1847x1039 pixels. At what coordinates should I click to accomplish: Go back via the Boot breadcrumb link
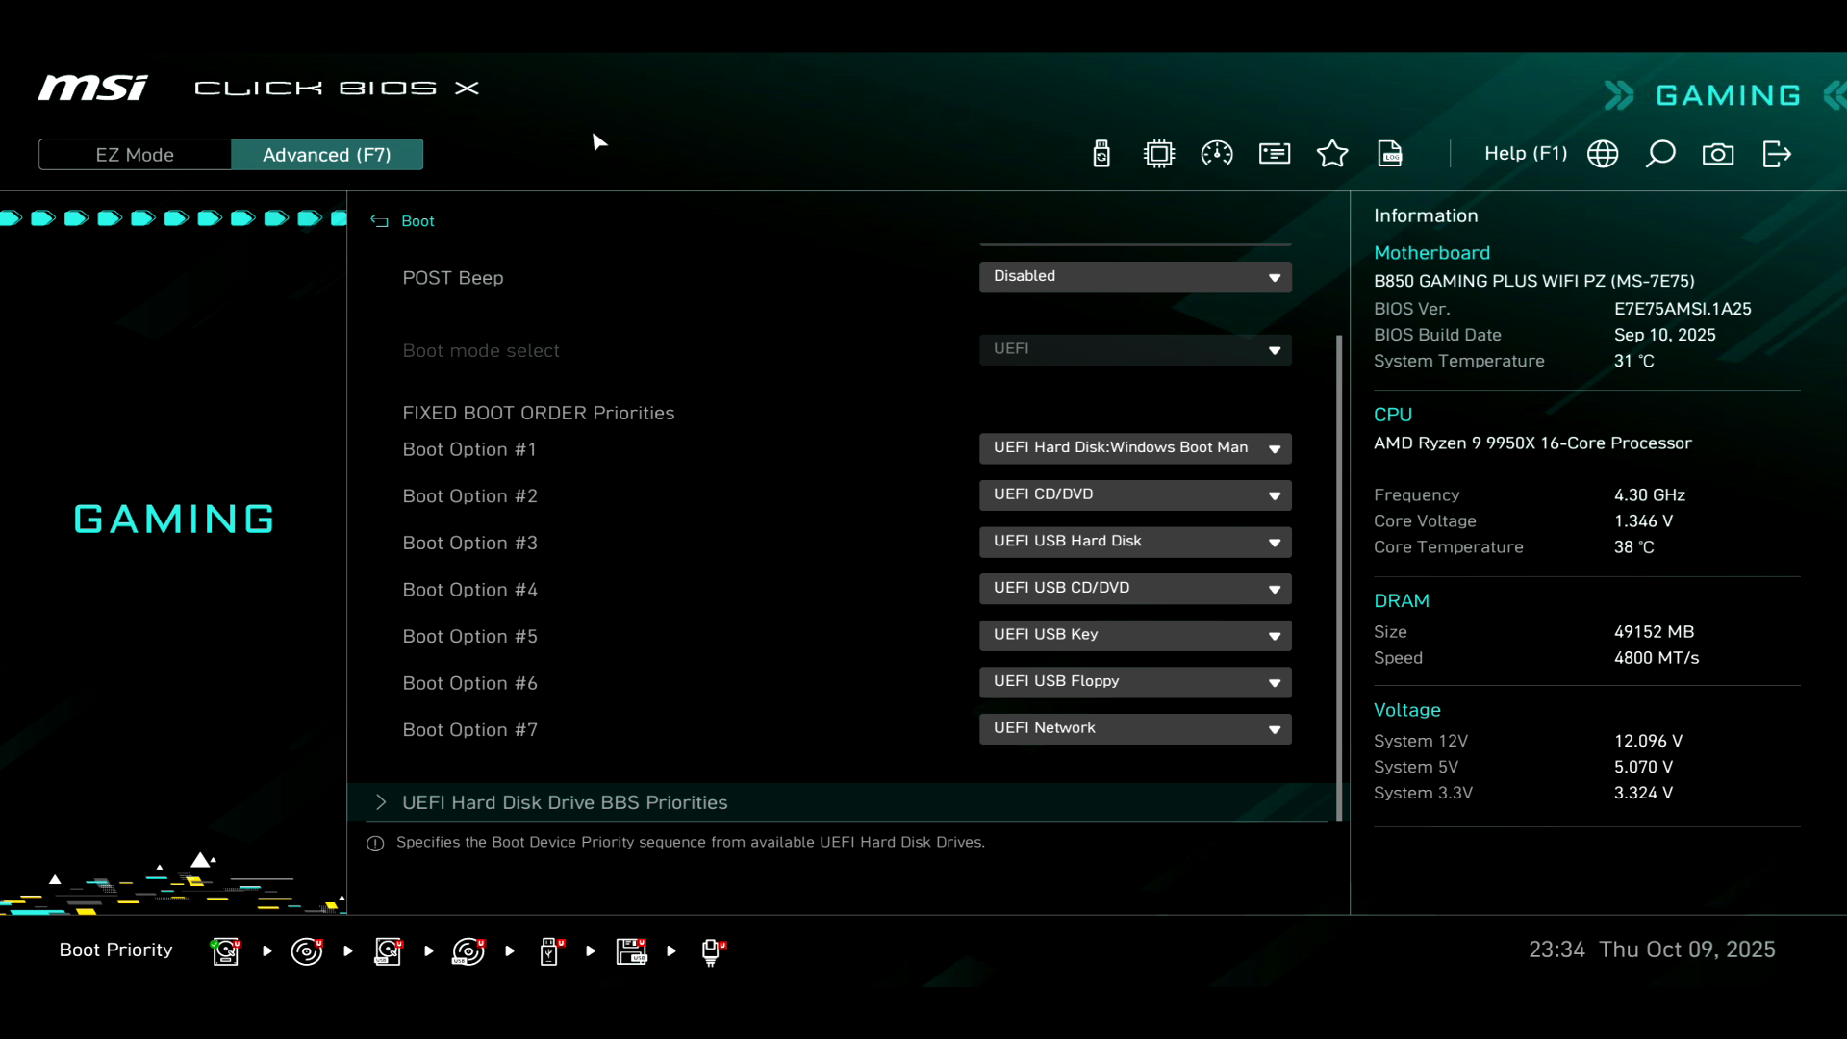(417, 221)
